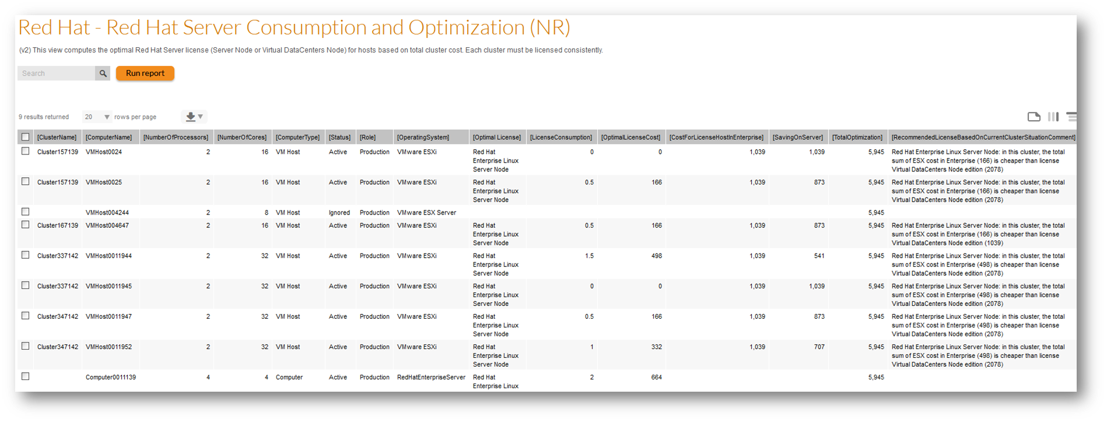Click the VMHost0025 computer name cell
The image size is (1107, 422).
(x=104, y=182)
